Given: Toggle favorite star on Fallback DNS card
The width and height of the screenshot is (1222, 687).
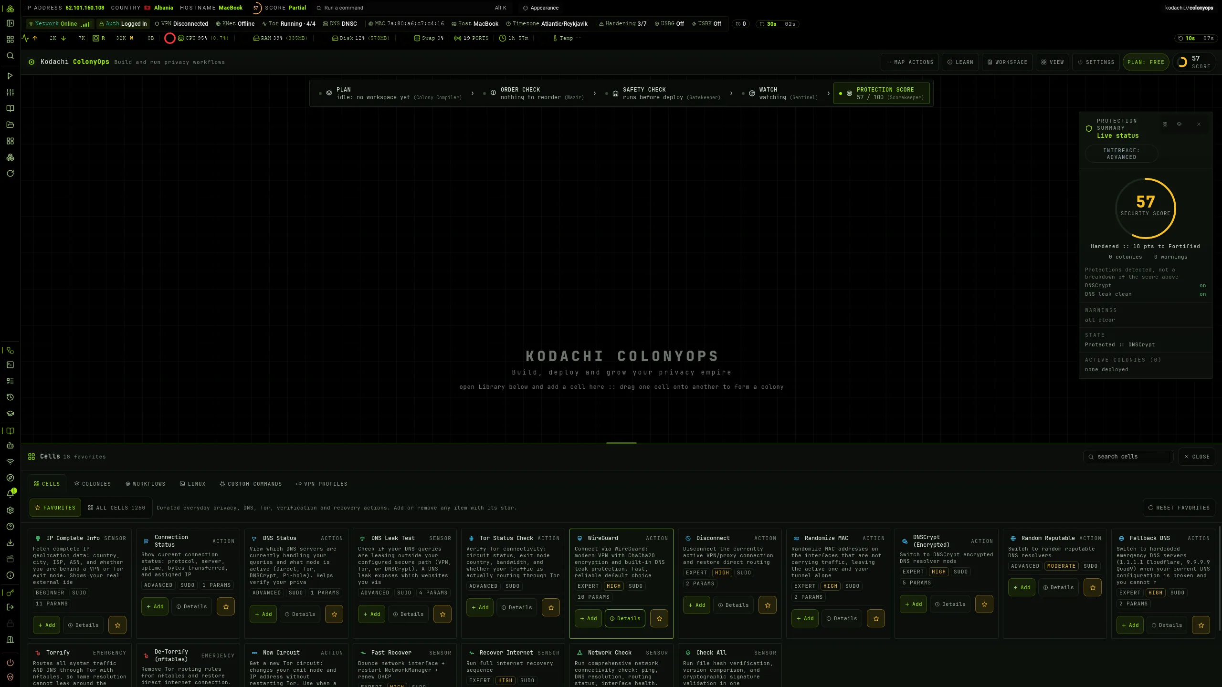Looking at the screenshot, I should (1201, 625).
